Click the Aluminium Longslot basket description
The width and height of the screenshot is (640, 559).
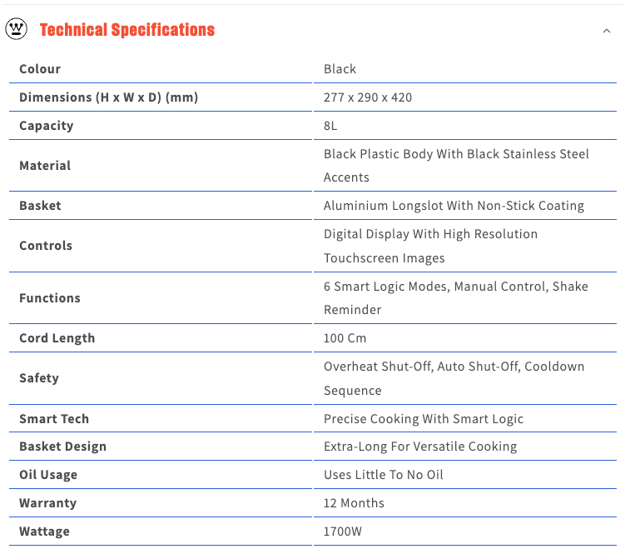(x=454, y=206)
